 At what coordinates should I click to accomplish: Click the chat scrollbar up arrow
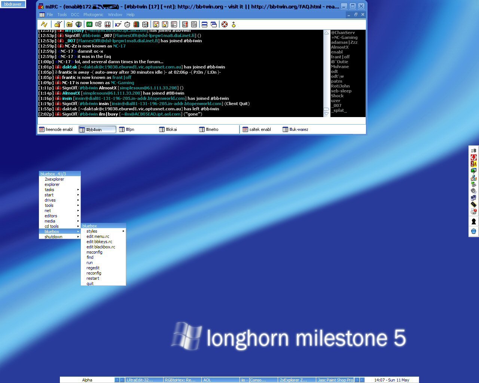coord(326,33)
